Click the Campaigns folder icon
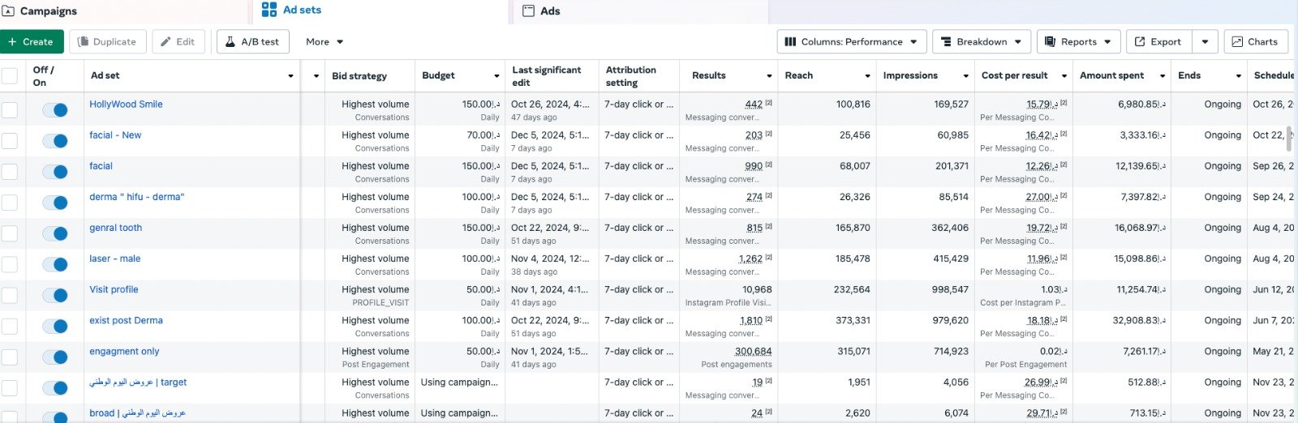Image resolution: width=1298 pixels, height=423 pixels. point(9,11)
